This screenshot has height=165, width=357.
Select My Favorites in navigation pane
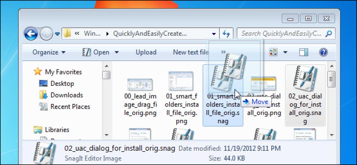pyautogui.click(x=63, y=72)
